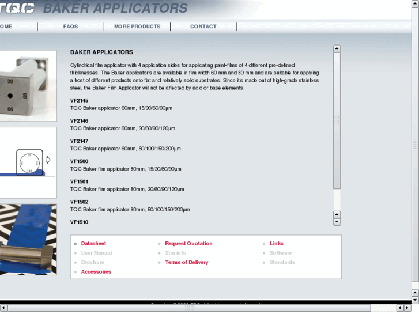Click the browser vertical scrollbar thumb
This screenshot has height=314, width=419.
coord(415,145)
